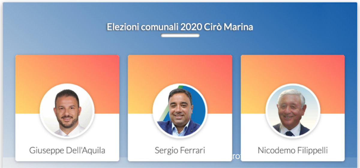Screen dimensions: 360x168
Task: Click the orange banner on Sergio Ferrari's card
Action: click(x=180, y=69)
